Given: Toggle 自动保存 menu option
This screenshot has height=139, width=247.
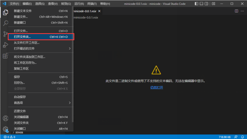Looking at the screenshot, I should tap(41, 97).
